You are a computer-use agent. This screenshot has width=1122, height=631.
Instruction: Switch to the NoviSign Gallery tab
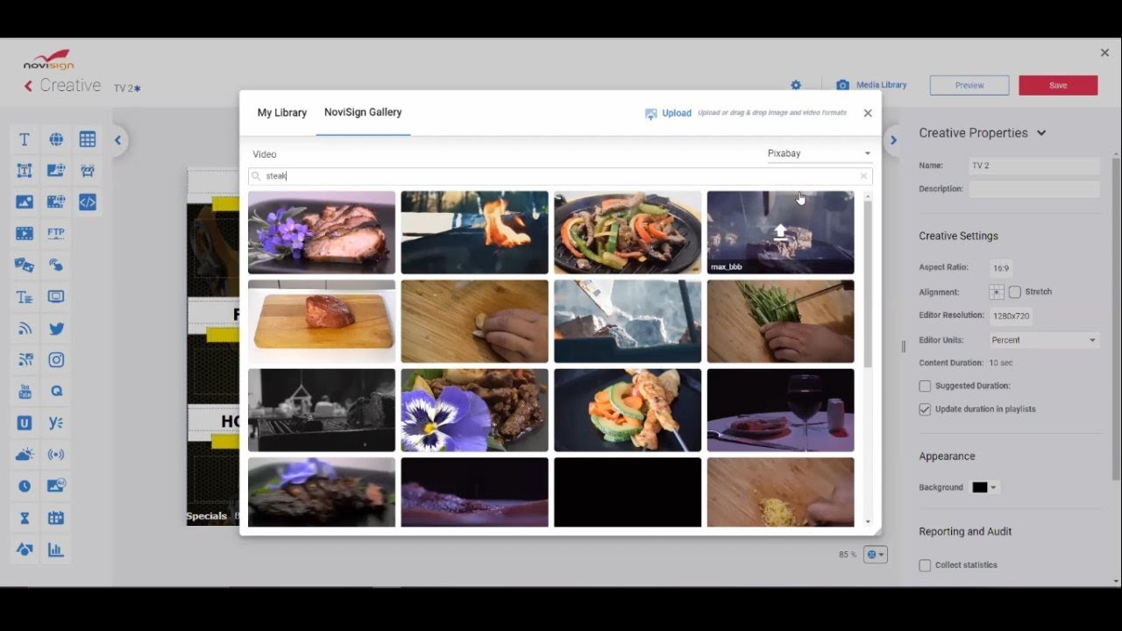click(363, 112)
